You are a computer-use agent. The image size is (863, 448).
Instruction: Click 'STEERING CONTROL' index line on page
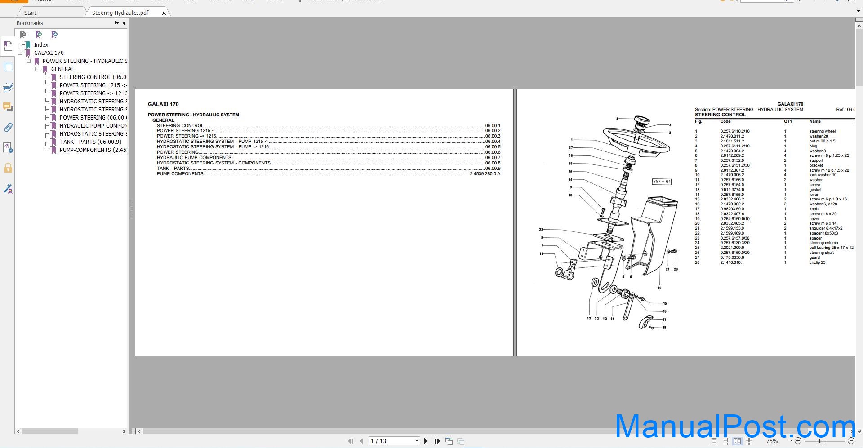pyautogui.click(x=329, y=126)
